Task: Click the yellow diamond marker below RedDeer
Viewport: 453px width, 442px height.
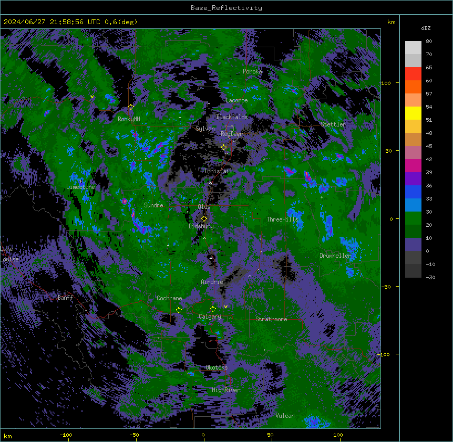Action: pos(224,148)
